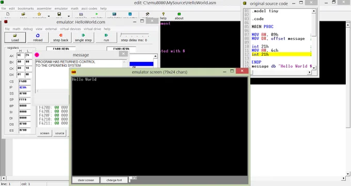Click the new file icon in editor toolbar
351x186 pixels.
click(8, 14)
